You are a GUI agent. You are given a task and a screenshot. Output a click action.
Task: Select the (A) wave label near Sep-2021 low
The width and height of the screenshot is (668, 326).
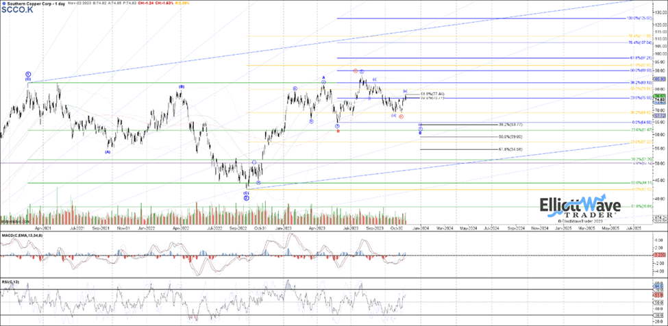tap(108, 152)
